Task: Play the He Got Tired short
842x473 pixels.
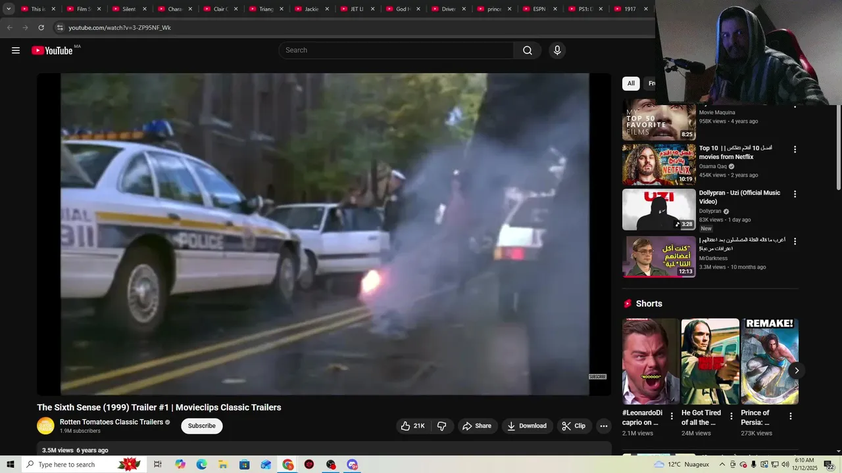Action: 710,361
